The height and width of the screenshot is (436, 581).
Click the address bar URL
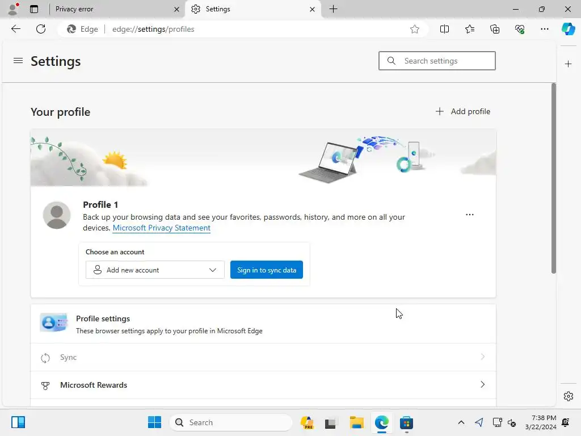click(x=153, y=29)
